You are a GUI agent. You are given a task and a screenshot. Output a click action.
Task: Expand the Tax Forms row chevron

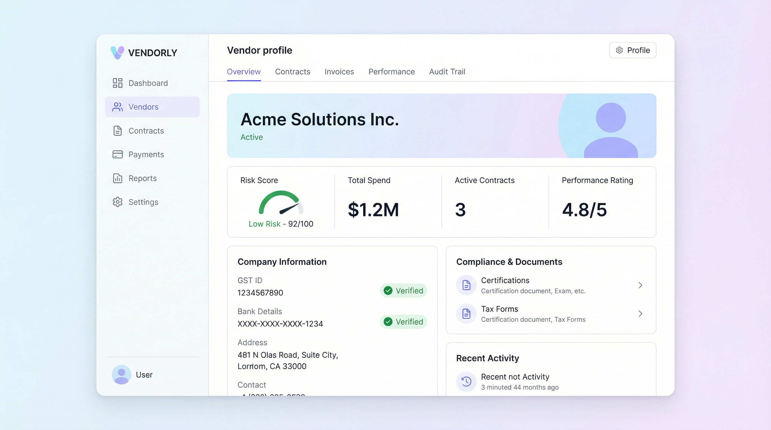640,314
